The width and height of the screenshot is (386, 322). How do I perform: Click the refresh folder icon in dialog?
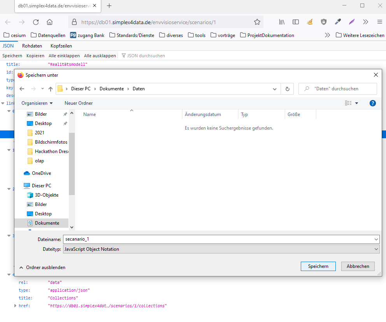click(287, 89)
